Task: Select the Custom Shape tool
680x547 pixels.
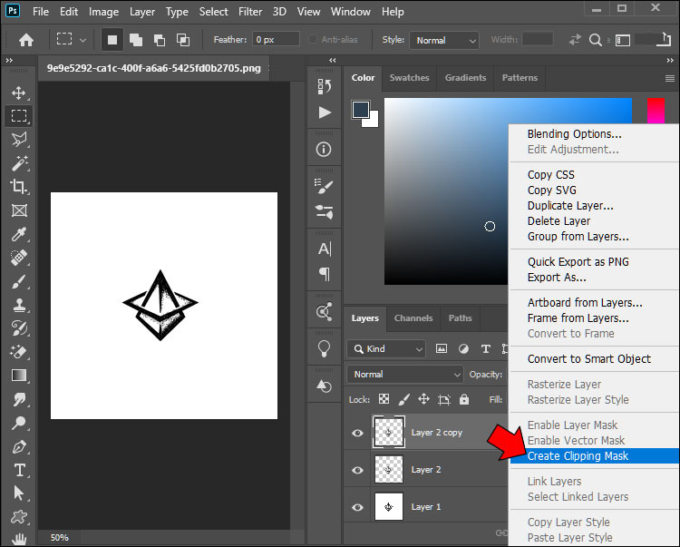Action: click(x=19, y=517)
